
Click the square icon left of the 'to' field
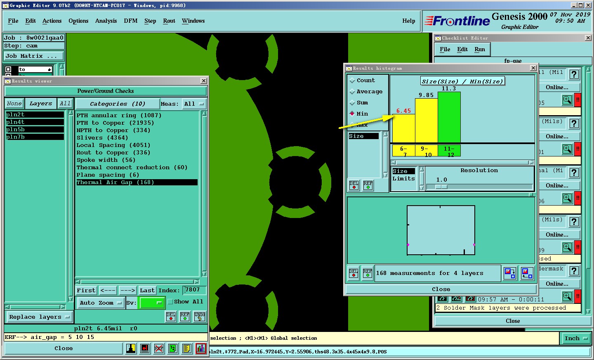pos(8,69)
